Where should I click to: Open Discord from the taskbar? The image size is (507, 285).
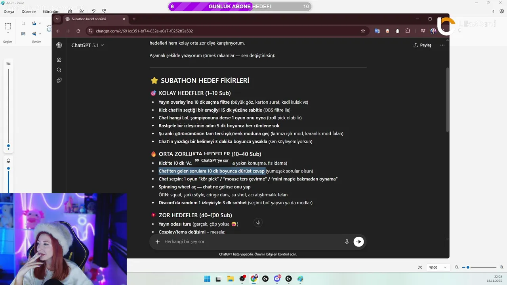tap(277, 279)
